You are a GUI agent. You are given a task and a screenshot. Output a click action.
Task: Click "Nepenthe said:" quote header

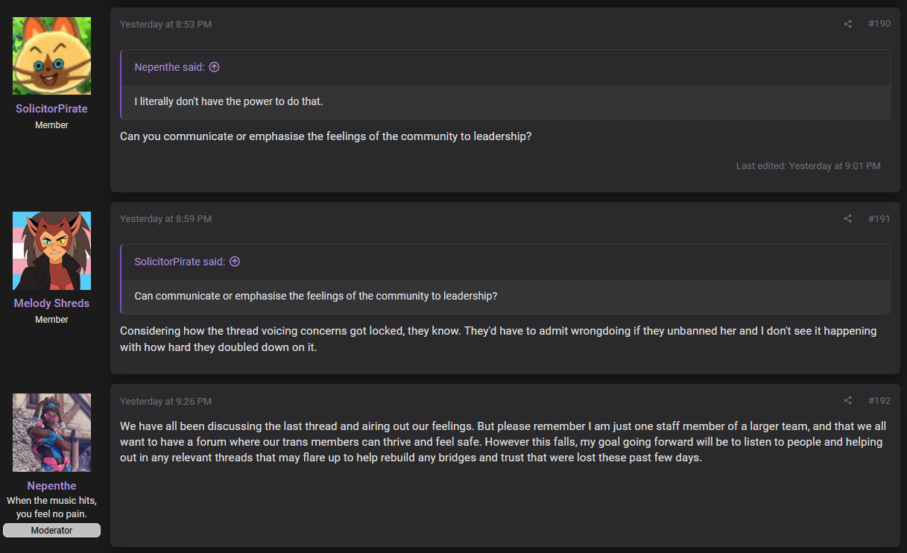tap(169, 67)
